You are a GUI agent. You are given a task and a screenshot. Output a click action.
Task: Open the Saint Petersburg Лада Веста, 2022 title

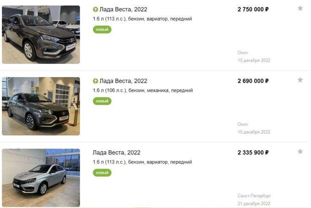point(116,152)
